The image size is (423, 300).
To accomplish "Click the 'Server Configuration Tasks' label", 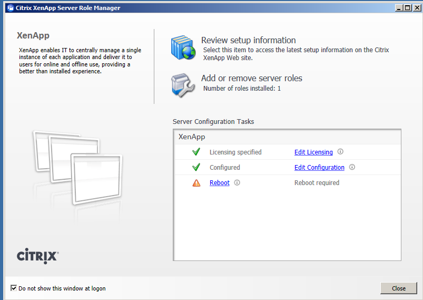I will (x=213, y=121).
